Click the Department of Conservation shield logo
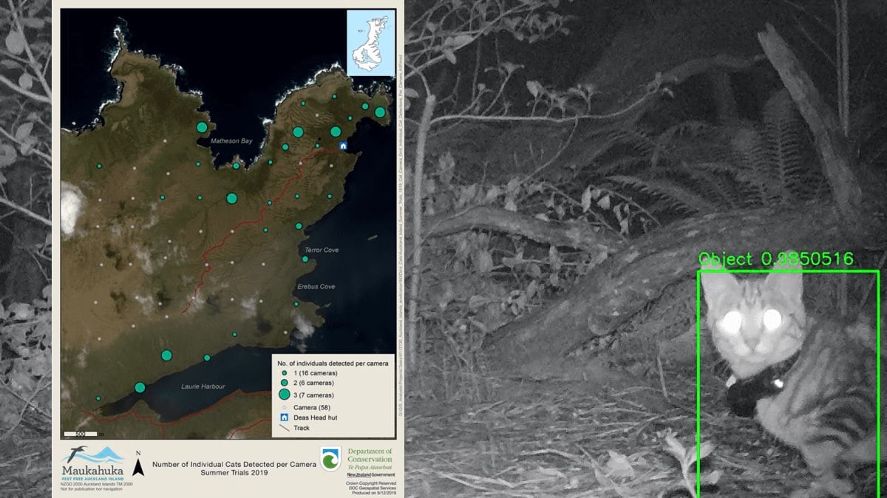 330,459
